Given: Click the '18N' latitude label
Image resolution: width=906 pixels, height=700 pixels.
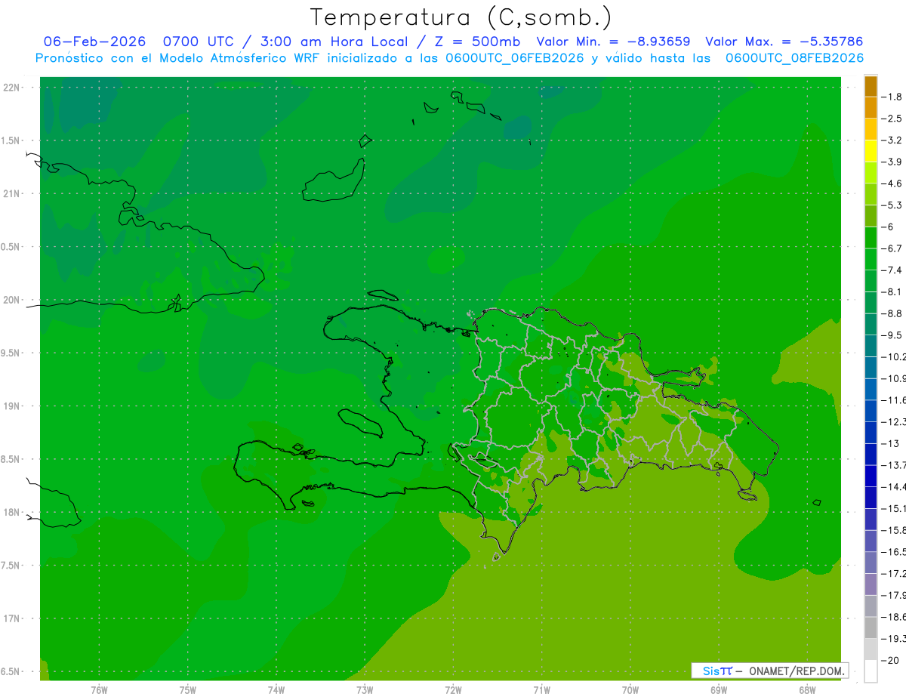Looking at the screenshot, I should coord(12,513).
